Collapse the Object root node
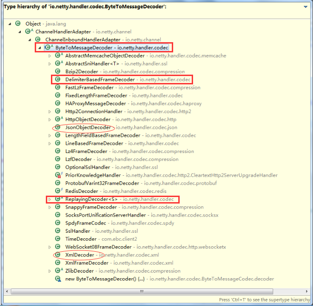 (10, 24)
